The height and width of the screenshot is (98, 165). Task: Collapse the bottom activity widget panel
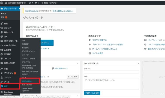78,96
